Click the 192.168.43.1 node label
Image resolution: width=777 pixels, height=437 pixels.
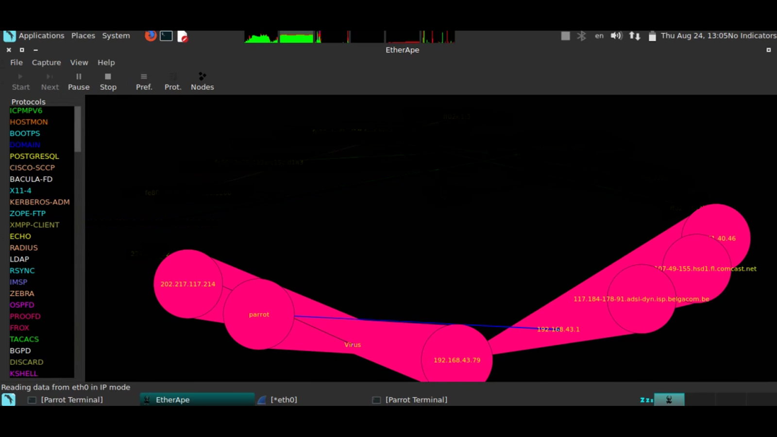(558, 329)
